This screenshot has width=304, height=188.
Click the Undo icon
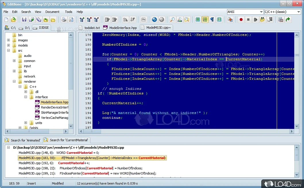coord(154,20)
